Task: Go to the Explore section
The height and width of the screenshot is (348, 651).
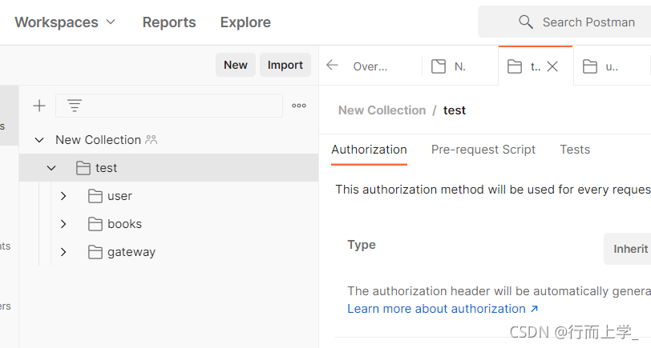Action: (245, 22)
